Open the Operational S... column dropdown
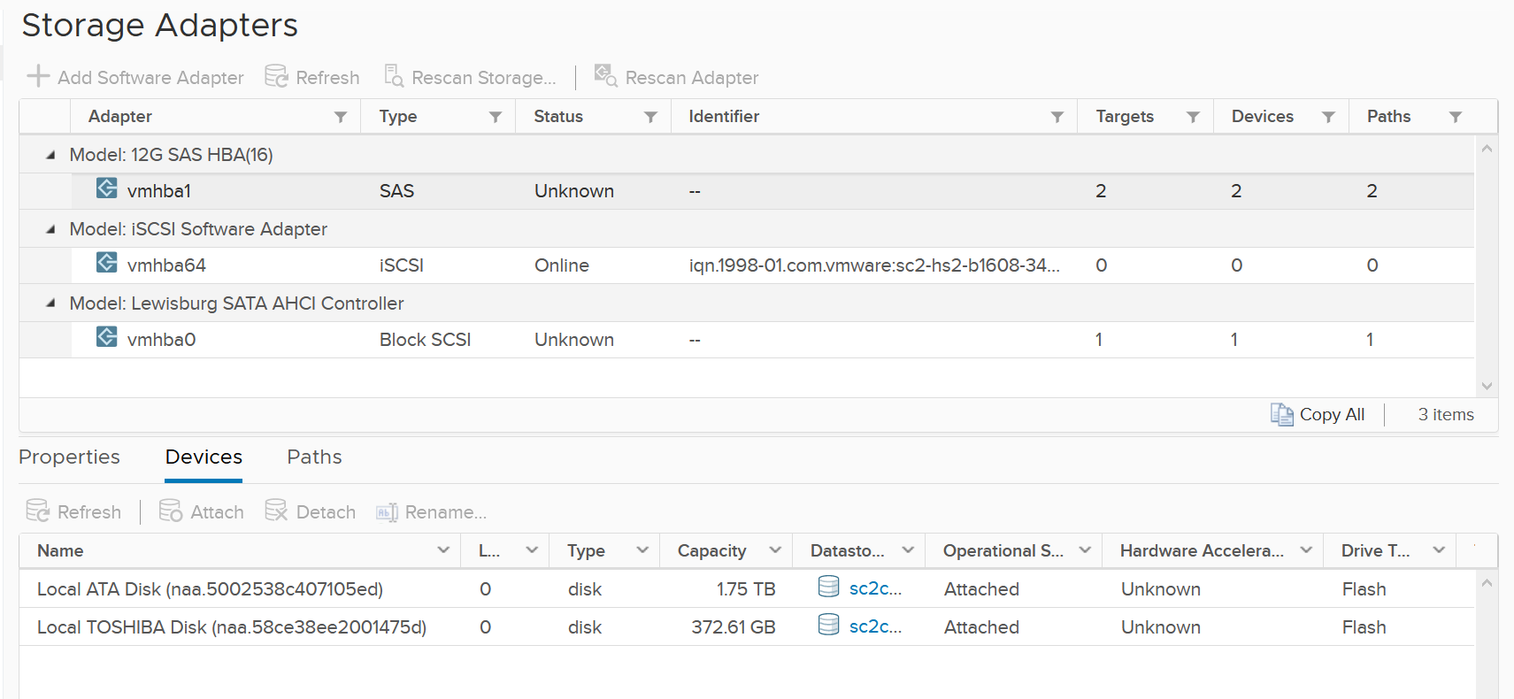This screenshot has height=699, width=1514. [1085, 550]
